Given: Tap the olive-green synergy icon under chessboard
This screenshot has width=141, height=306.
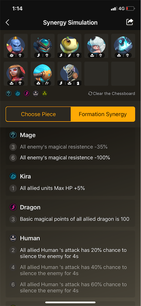Looking at the screenshot, I should pos(45,94).
